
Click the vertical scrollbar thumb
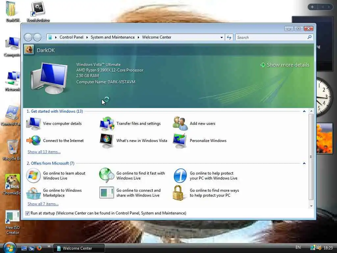coord(311,157)
